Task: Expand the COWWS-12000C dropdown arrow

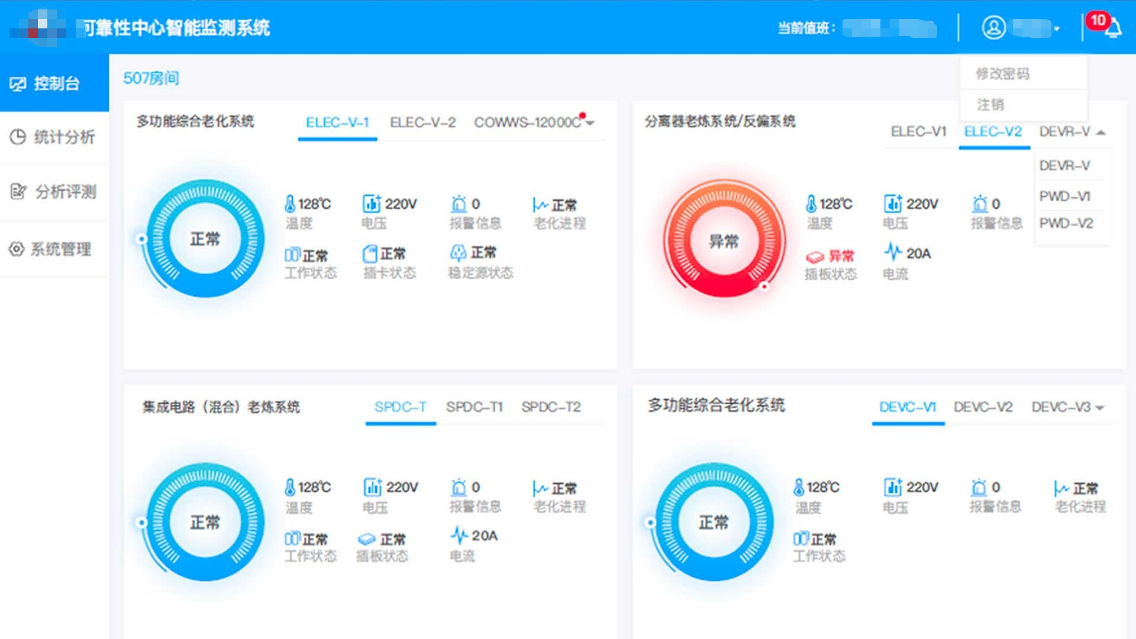Action: [x=590, y=123]
